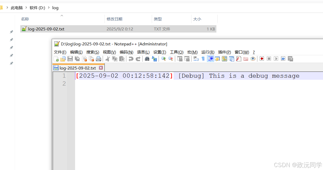This screenshot has width=323, height=170.
Task: Open the 搜索(S) menu
Action: [x=93, y=52]
